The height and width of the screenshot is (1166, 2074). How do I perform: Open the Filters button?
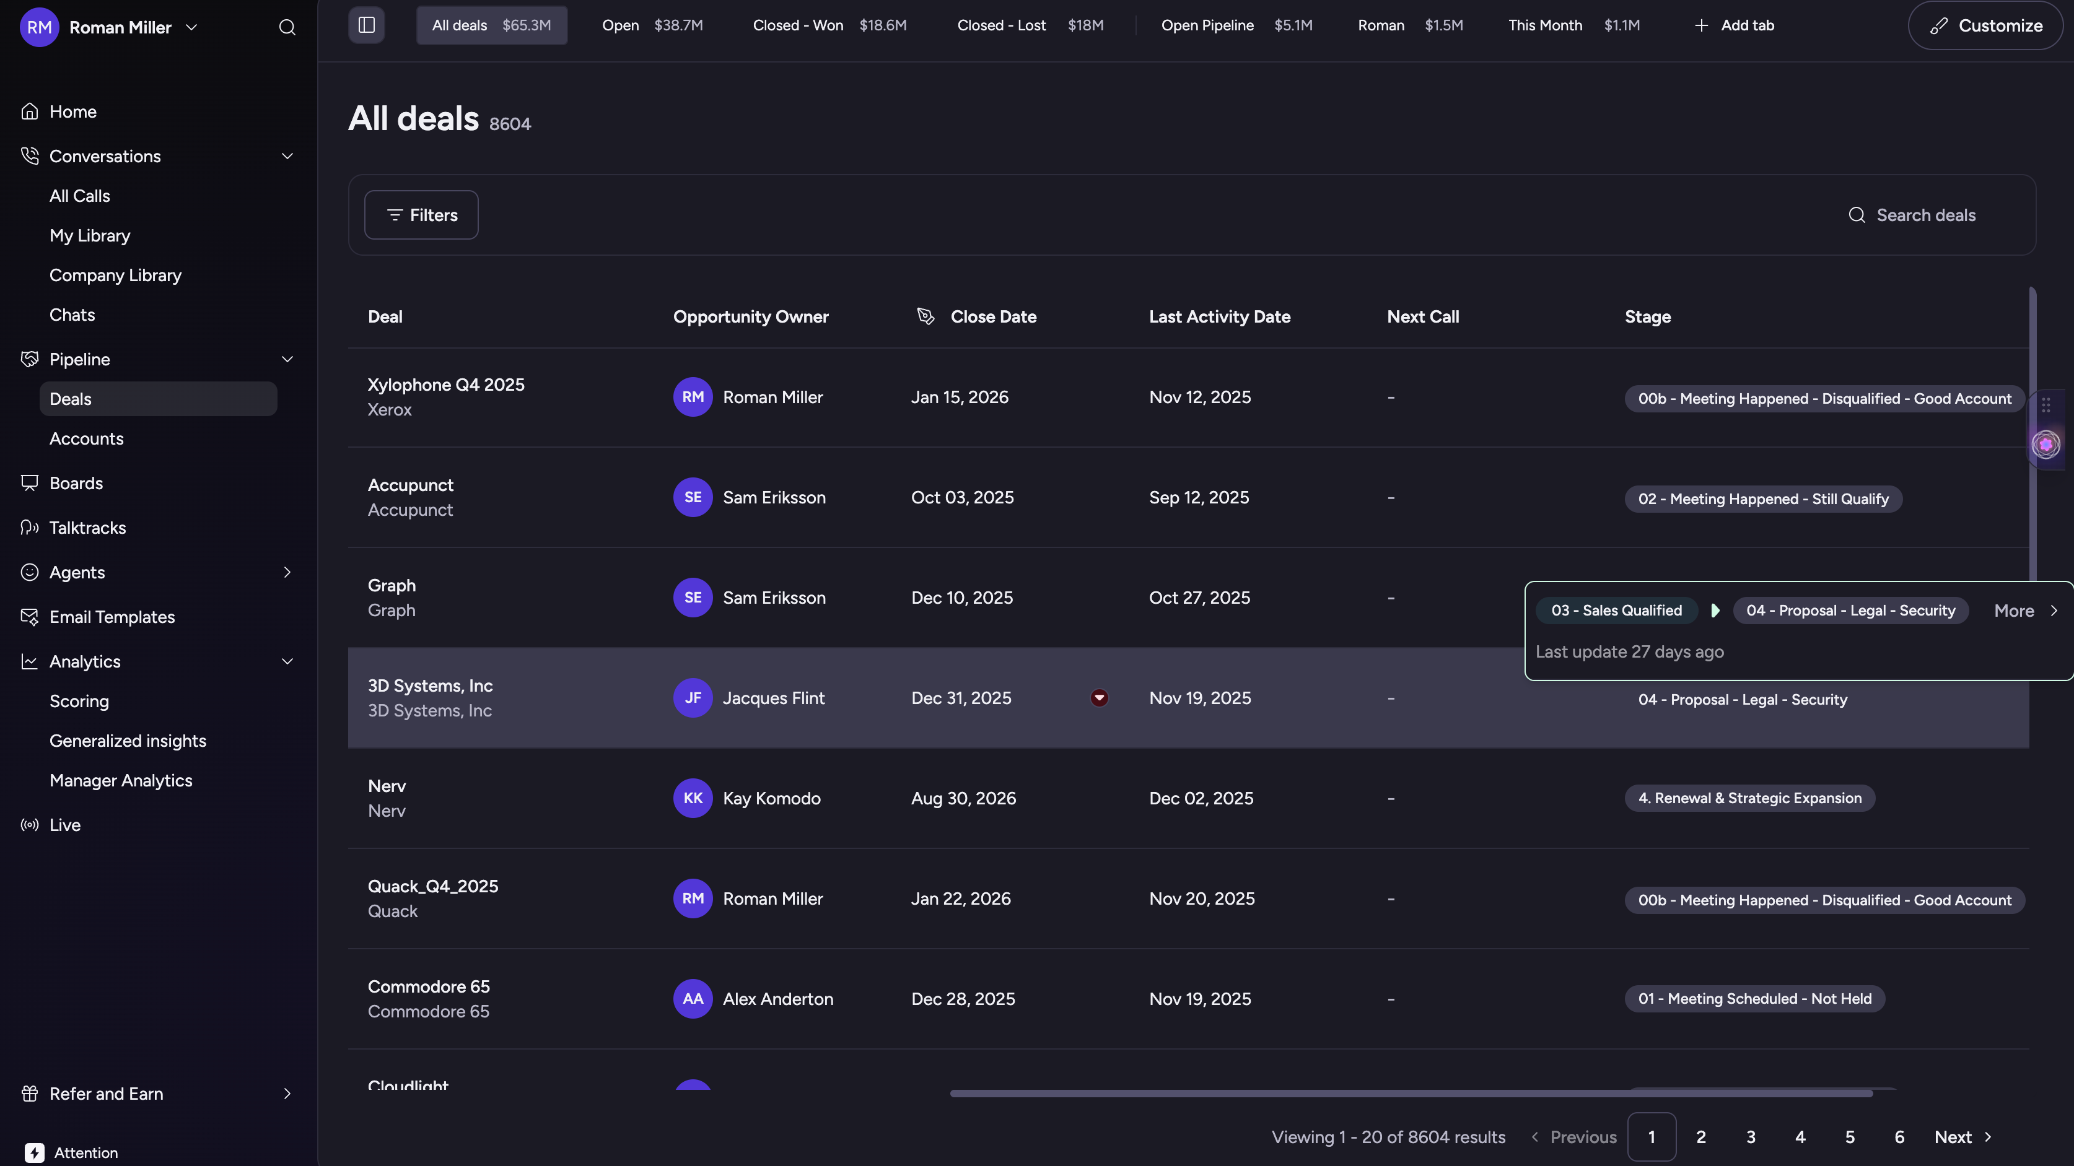[x=421, y=215]
